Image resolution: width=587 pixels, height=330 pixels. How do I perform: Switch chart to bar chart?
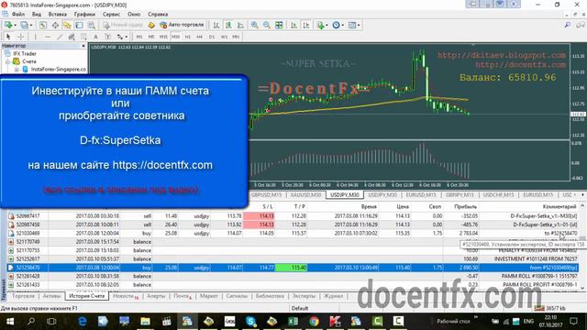[216, 25]
